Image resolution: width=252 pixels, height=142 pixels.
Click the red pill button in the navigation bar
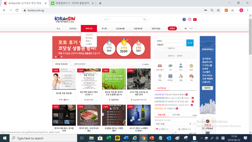172,28
